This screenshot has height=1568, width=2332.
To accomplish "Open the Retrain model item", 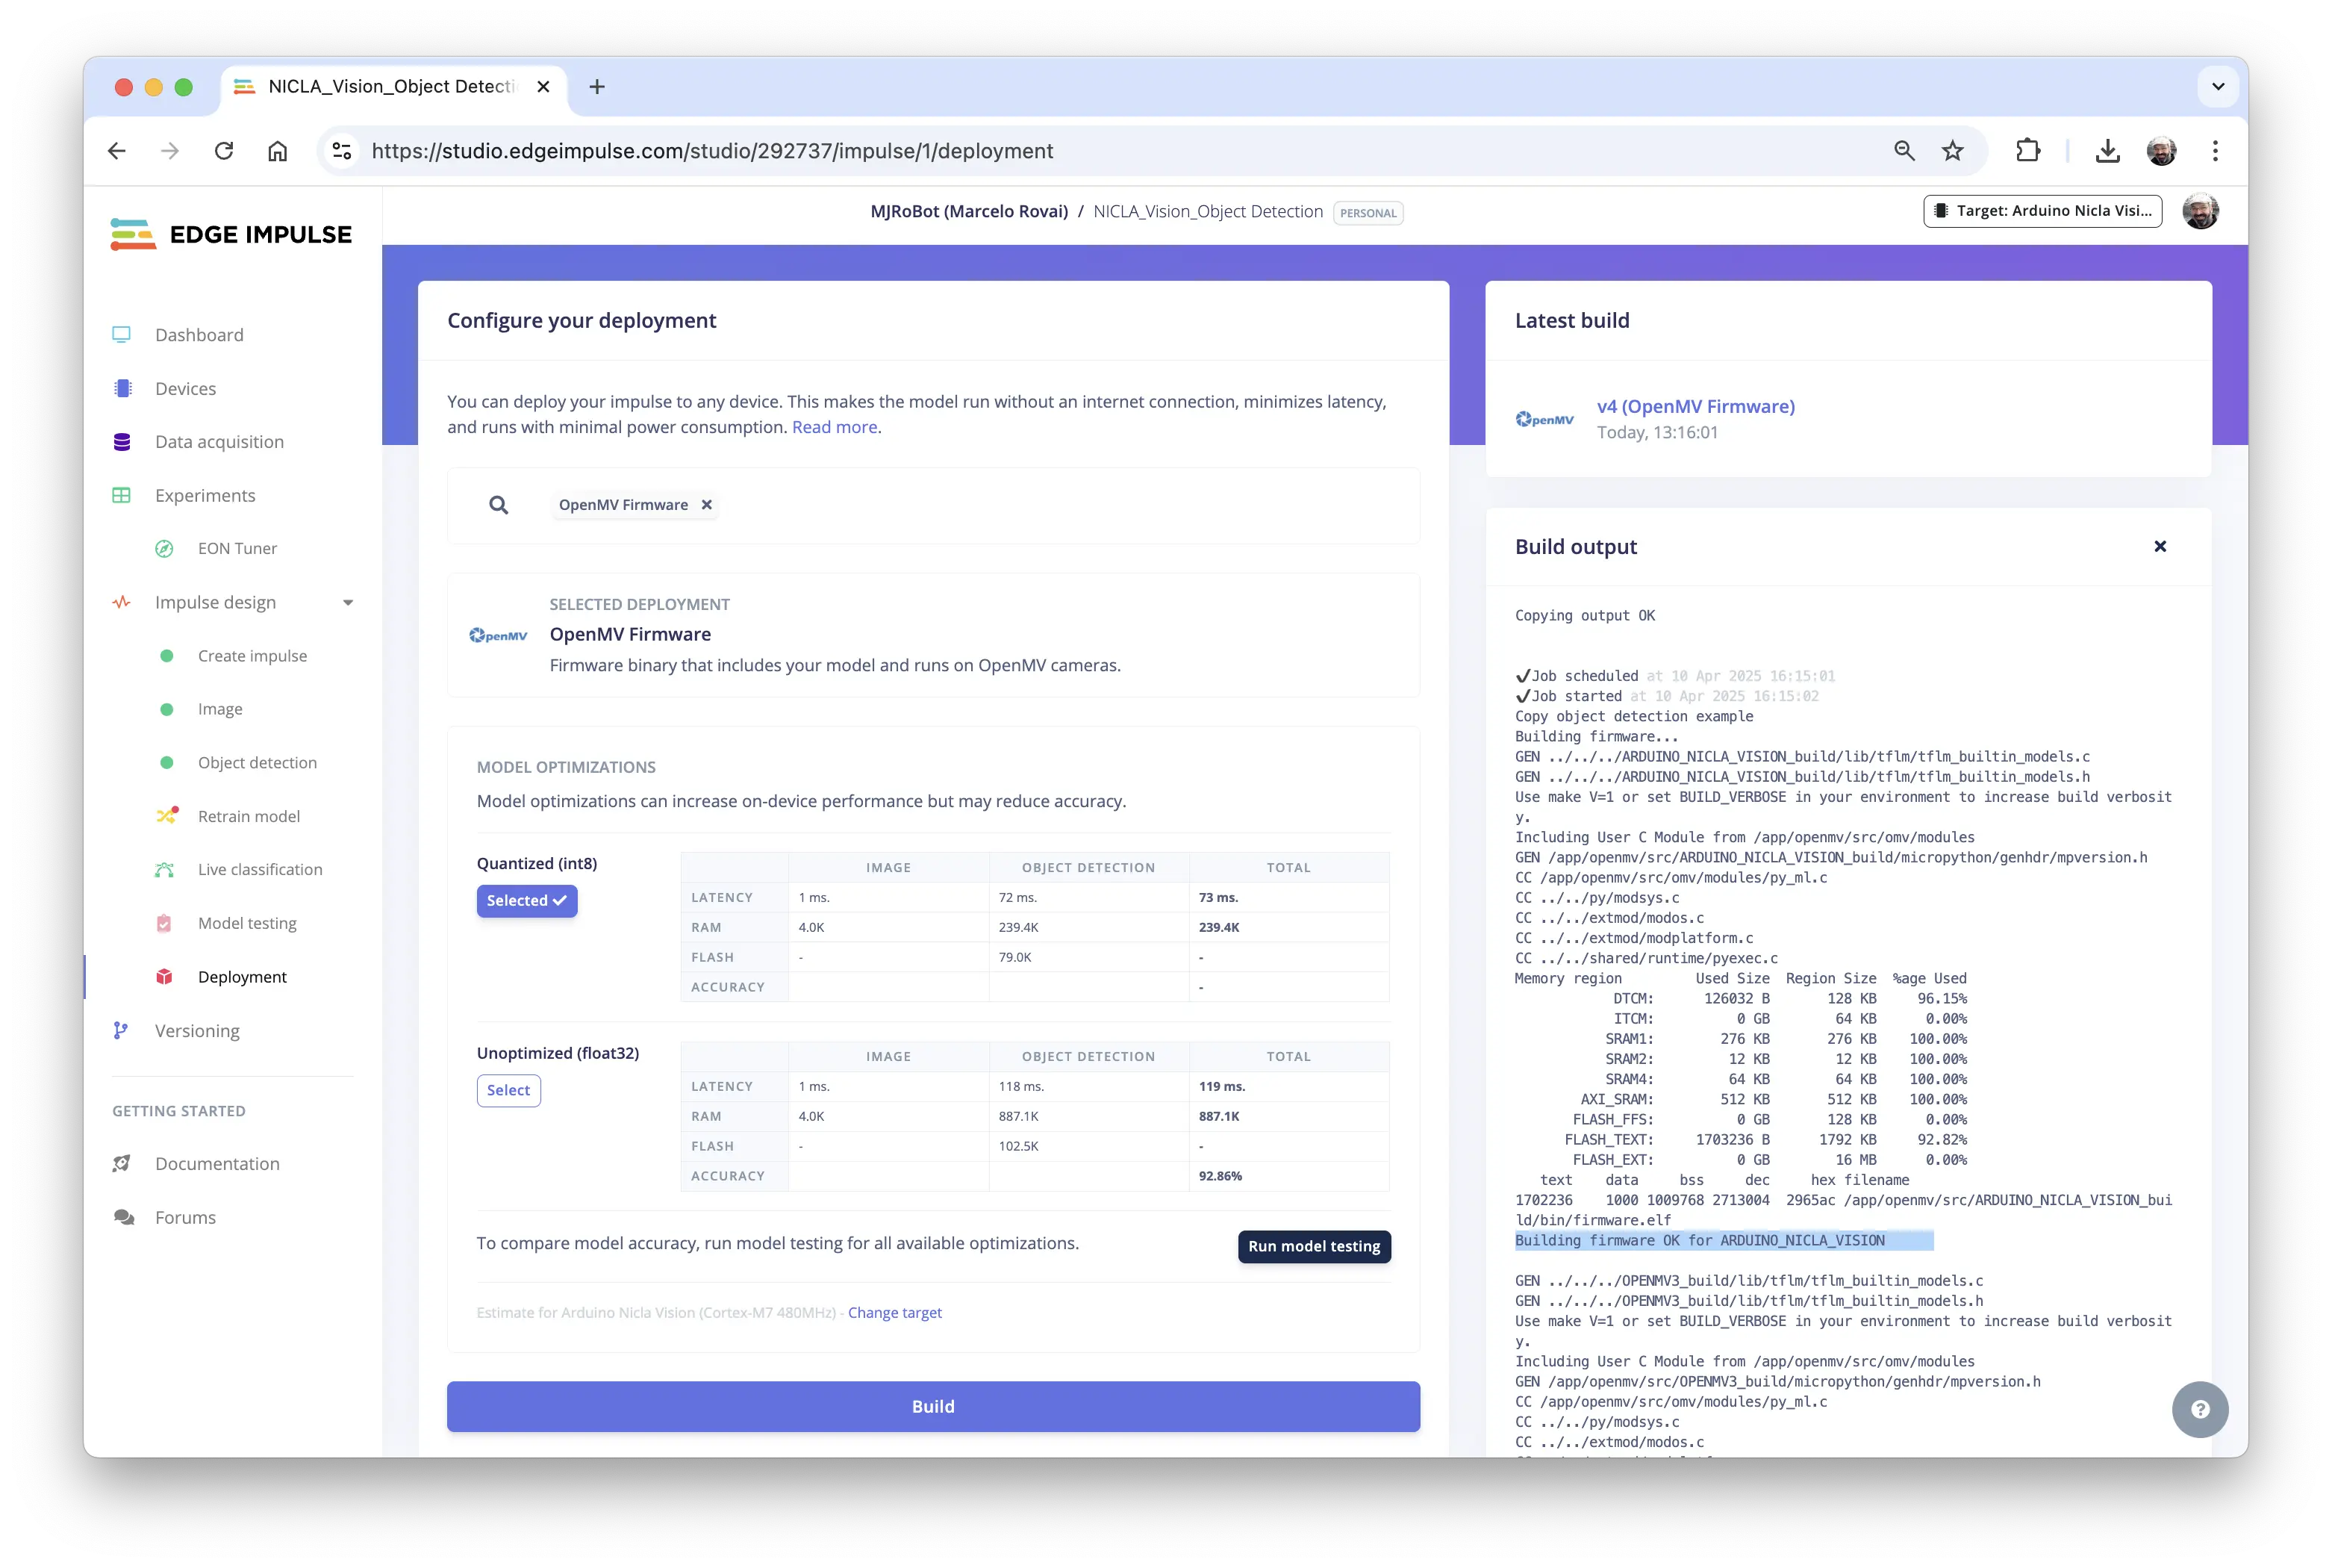I will 248,816.
